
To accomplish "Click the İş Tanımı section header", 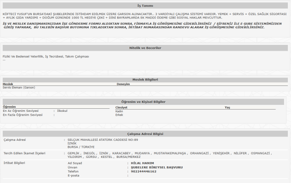I will pos(145,7).
